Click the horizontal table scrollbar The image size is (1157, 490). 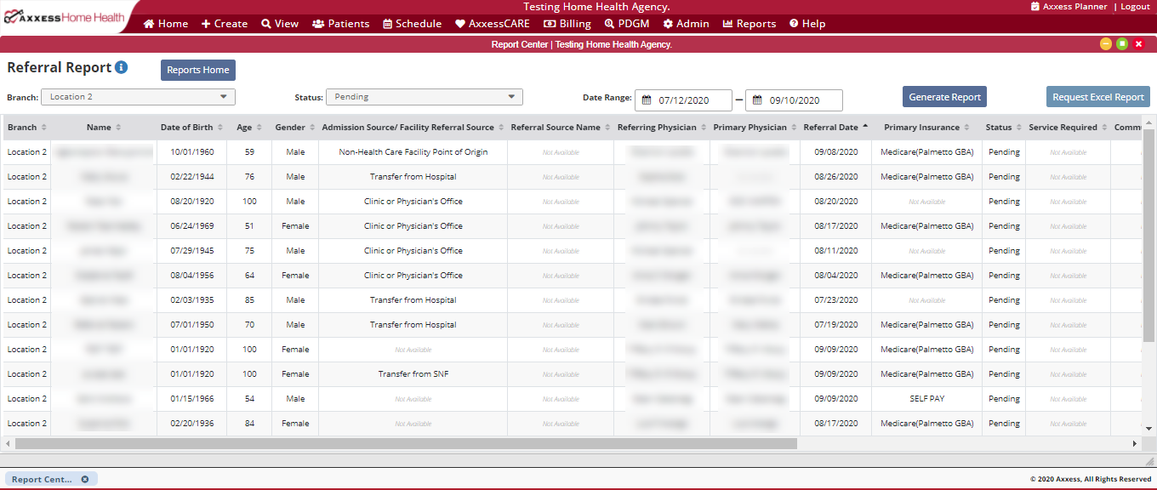406,443
